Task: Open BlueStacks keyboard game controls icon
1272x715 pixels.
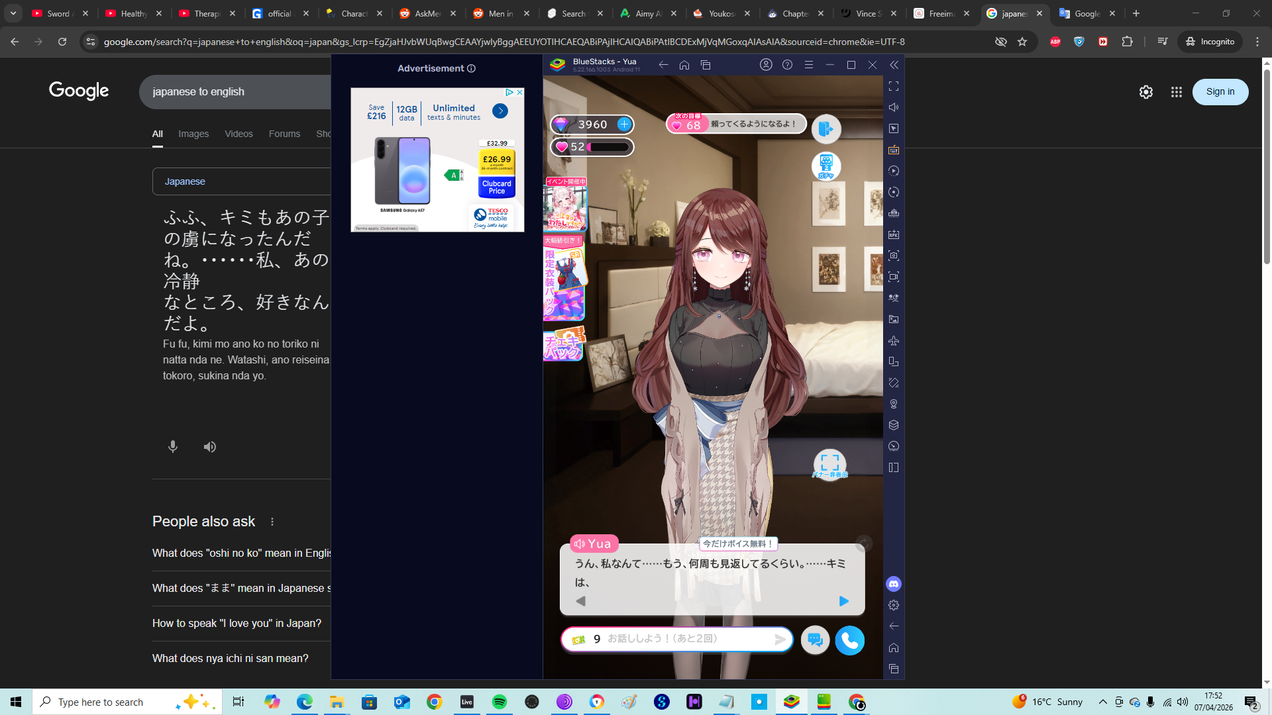Action: pyautogui.click(x=894, y=150)
